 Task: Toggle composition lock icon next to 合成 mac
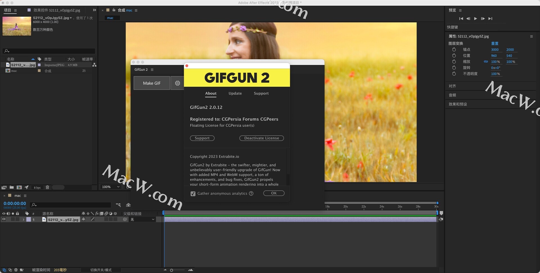click(114, 10)
